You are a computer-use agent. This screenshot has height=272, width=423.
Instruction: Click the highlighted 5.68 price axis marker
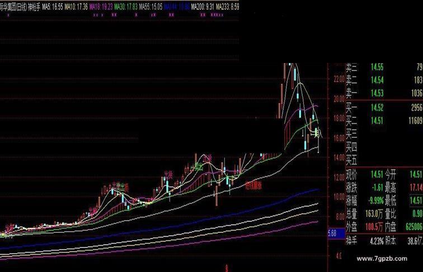pos(336,233)
